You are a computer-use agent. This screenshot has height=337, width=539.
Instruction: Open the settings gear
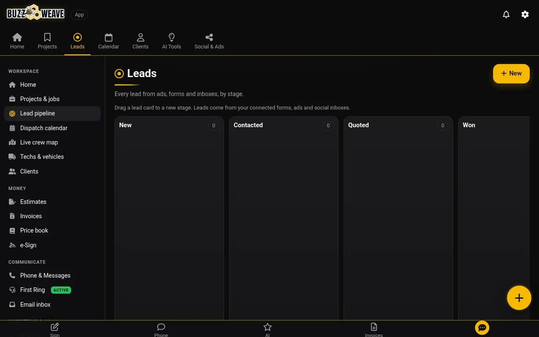[x=525, y=14]
